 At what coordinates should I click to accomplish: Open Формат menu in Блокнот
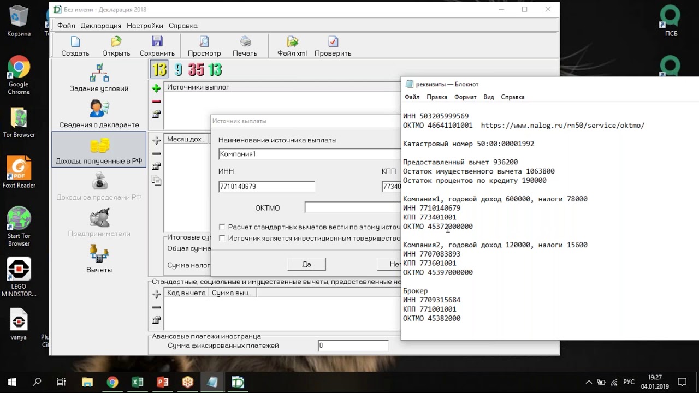[x=465, y=97]
